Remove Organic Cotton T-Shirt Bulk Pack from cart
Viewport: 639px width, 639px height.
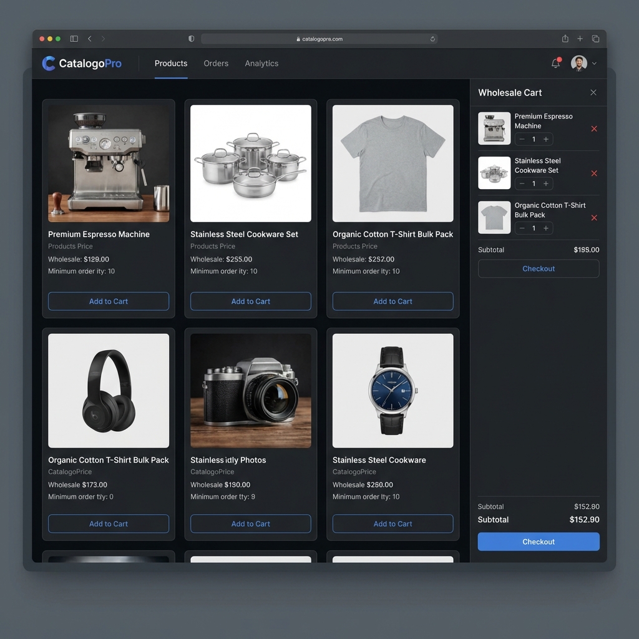593,218
